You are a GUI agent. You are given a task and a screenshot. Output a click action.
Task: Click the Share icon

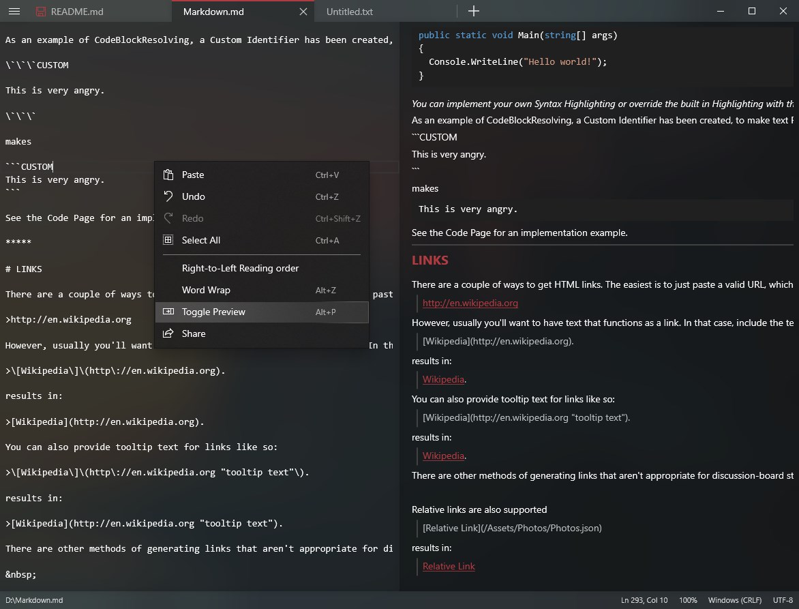[168, 333]
